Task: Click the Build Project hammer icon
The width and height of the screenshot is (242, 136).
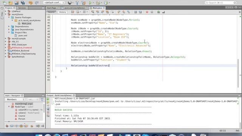Action: click(x=77, y=3)
